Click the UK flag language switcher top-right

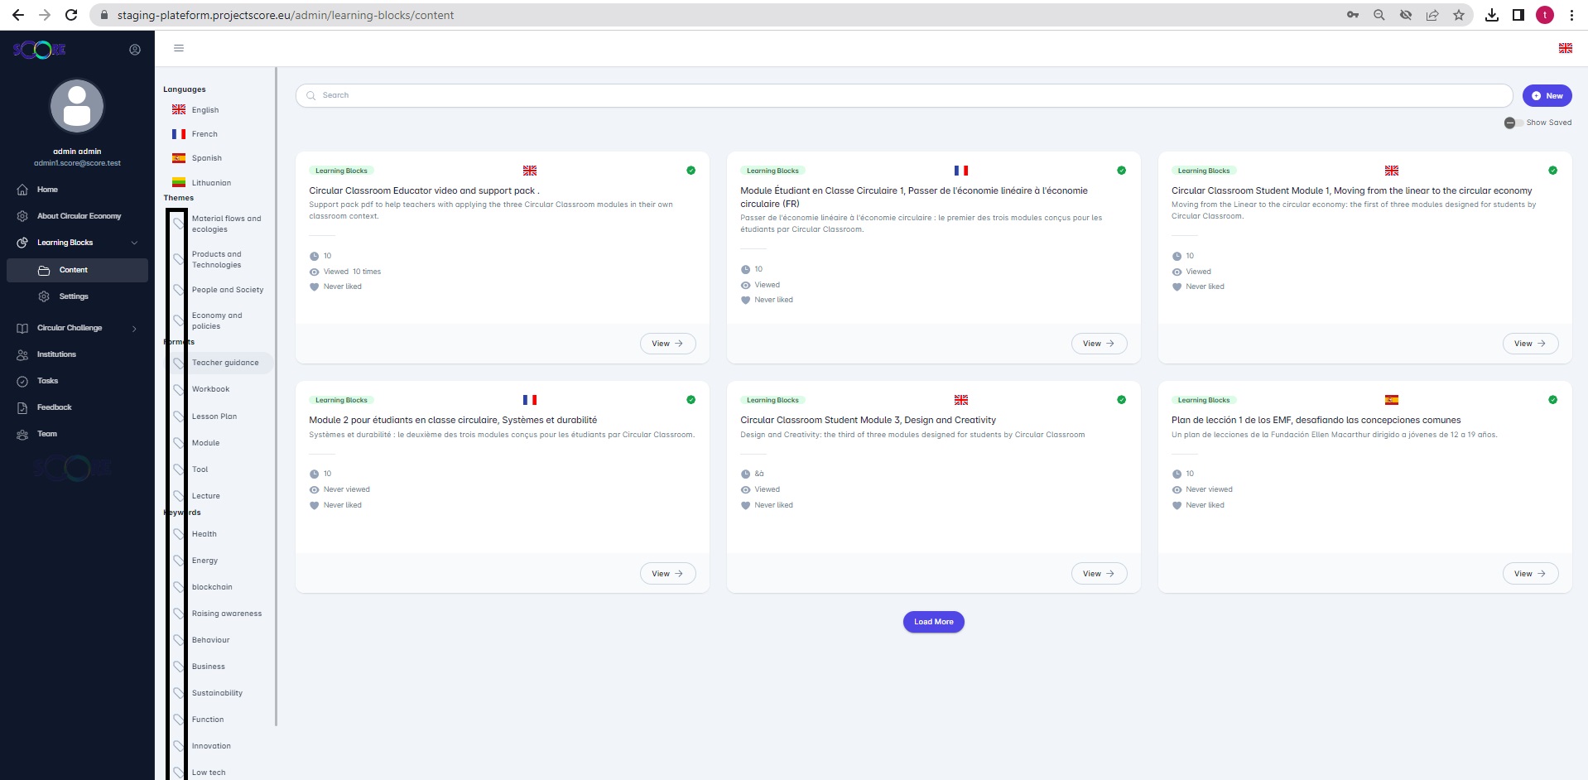pyautogui.click(x=1565, y=48)
